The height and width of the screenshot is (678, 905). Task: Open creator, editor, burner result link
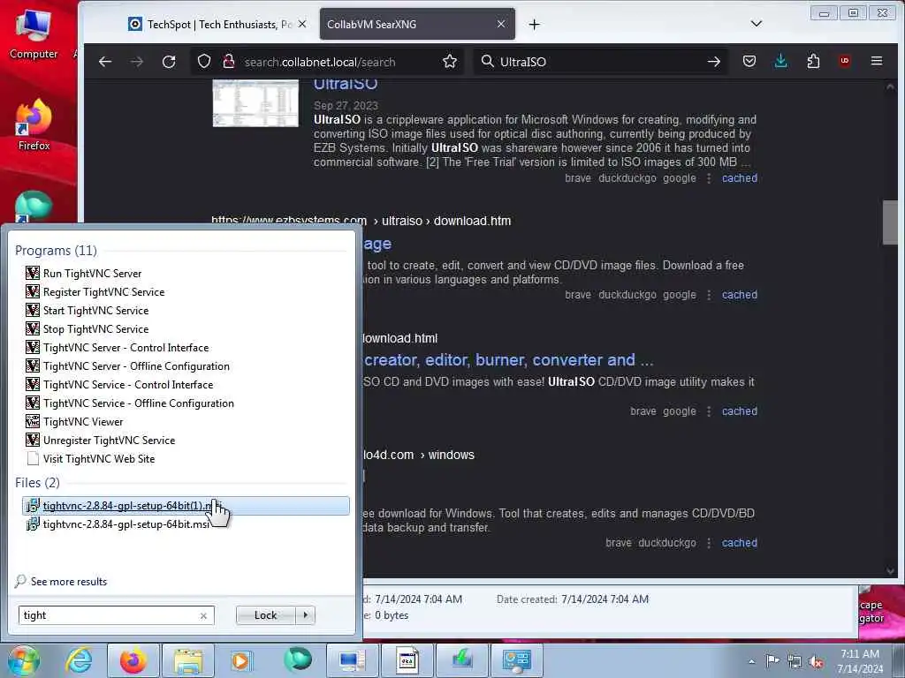(508, 360)
